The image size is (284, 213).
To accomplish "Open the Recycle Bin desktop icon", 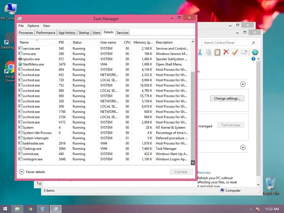I will 270,186.
